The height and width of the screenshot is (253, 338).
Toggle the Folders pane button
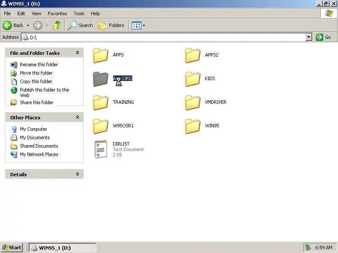point(111,25)
